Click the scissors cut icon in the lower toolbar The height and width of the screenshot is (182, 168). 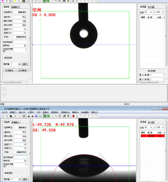click(x=52, y=116)
